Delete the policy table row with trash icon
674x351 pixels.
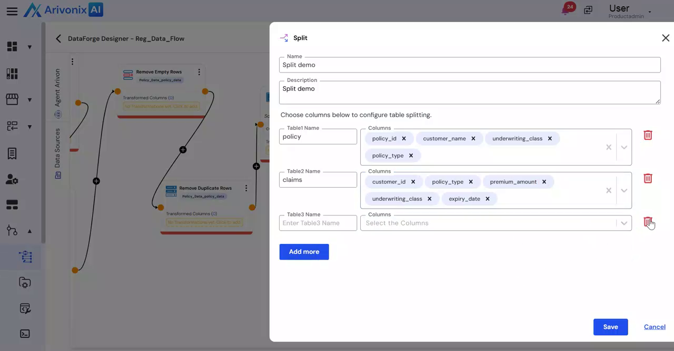click(x=648, y=135)
